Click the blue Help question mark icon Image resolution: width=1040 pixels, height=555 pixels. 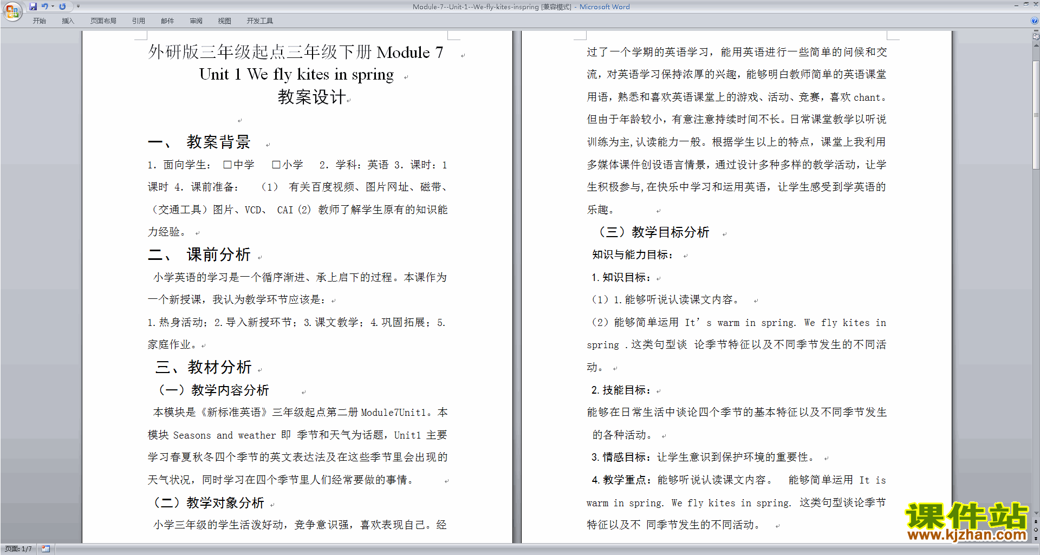coord(1035,21)
